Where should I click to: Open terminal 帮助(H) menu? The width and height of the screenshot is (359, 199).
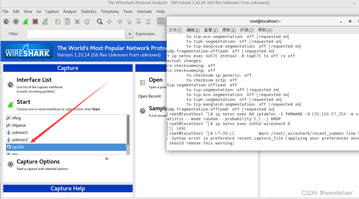[265, 30]
